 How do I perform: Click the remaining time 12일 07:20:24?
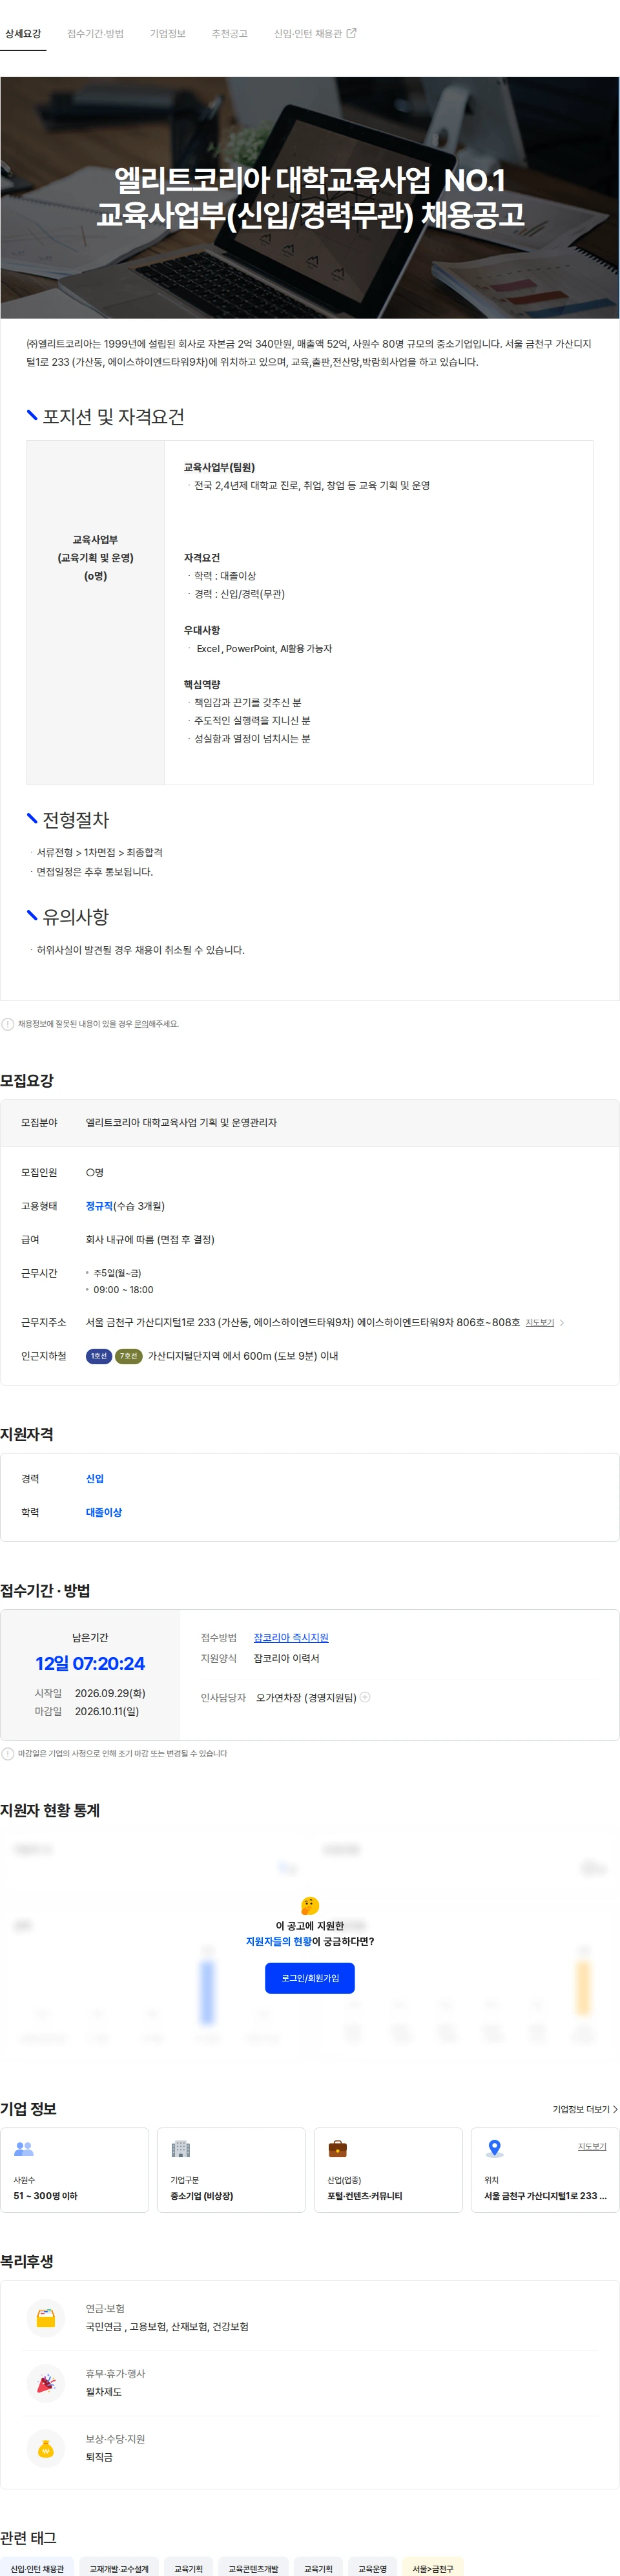coord(90,1663)
